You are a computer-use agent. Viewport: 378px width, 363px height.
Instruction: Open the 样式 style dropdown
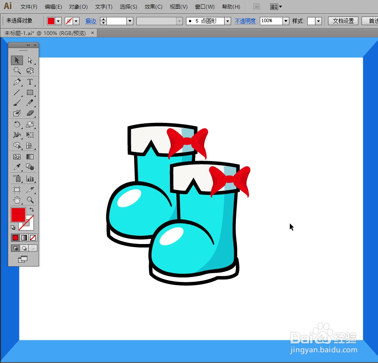318,20
